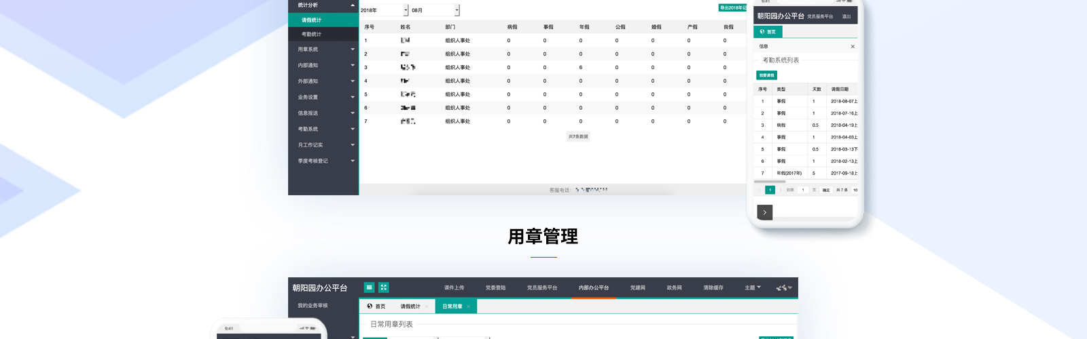Screen dimensions: 1087x339
Task: Click the fullscreen icon beside the menu icon
Action: (384, 287)
